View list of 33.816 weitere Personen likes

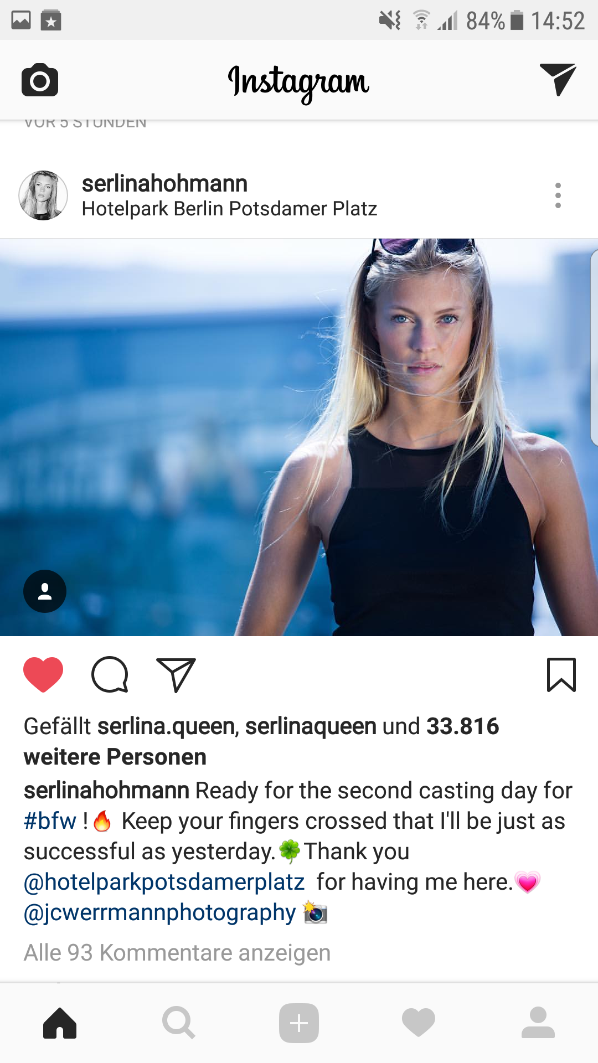click(261, 741)
